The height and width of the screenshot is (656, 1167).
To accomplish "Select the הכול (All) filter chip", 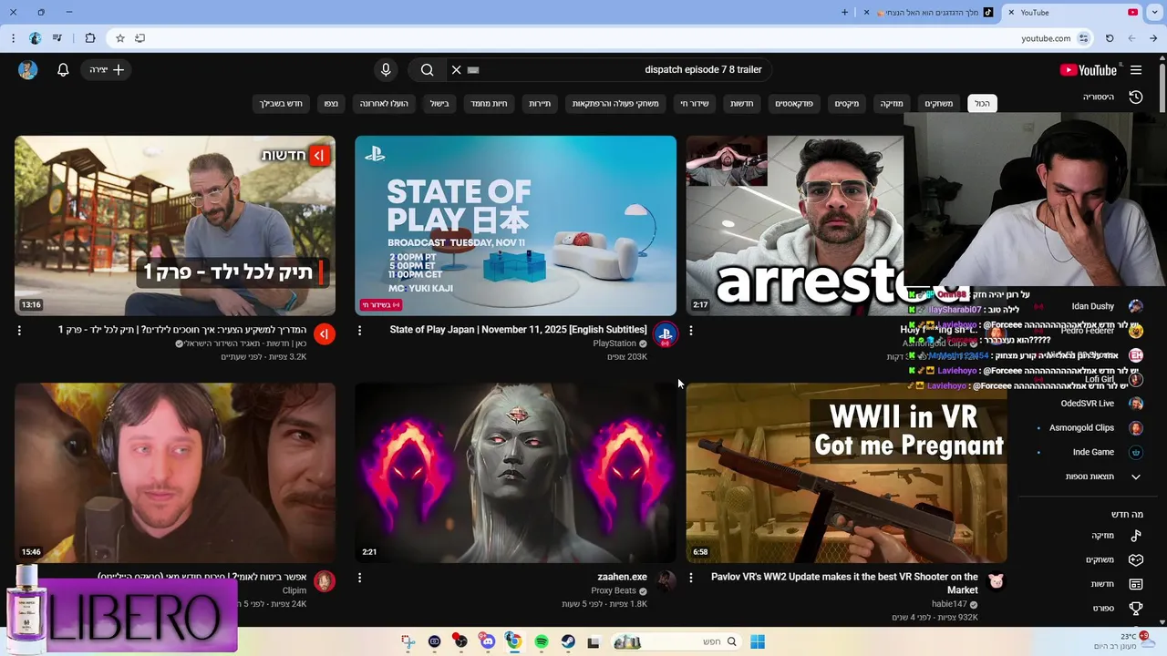I will click(982, 104).
